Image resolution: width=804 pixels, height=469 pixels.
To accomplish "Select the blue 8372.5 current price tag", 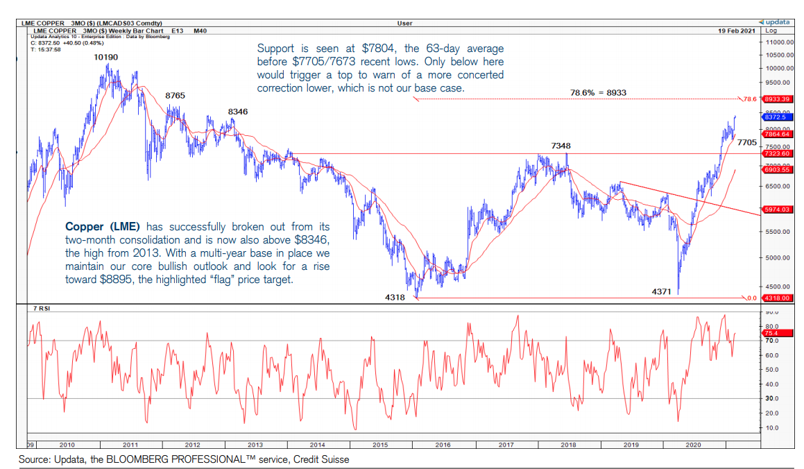I will coord(774,118).
